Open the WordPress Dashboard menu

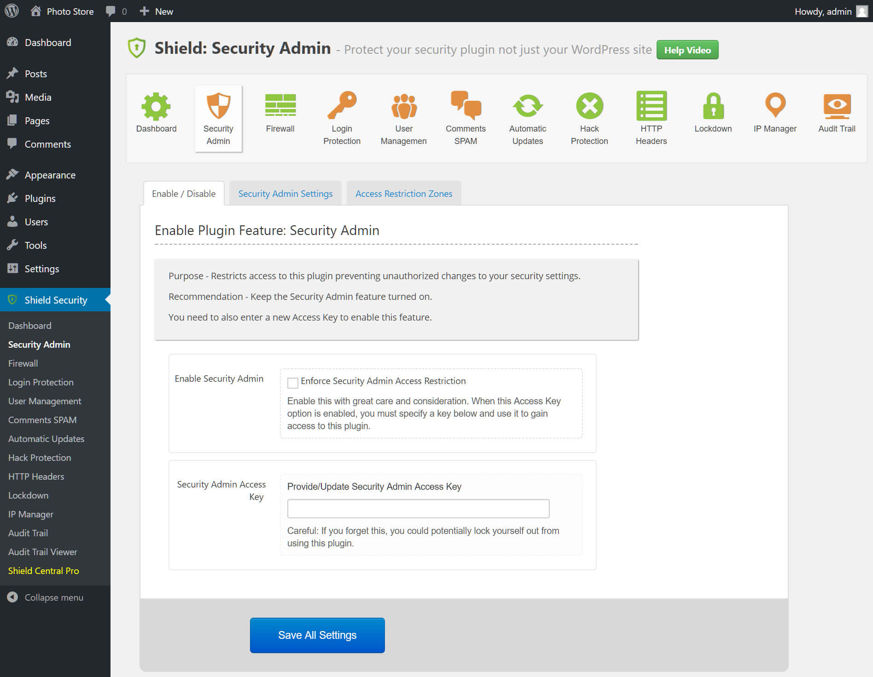48,42
